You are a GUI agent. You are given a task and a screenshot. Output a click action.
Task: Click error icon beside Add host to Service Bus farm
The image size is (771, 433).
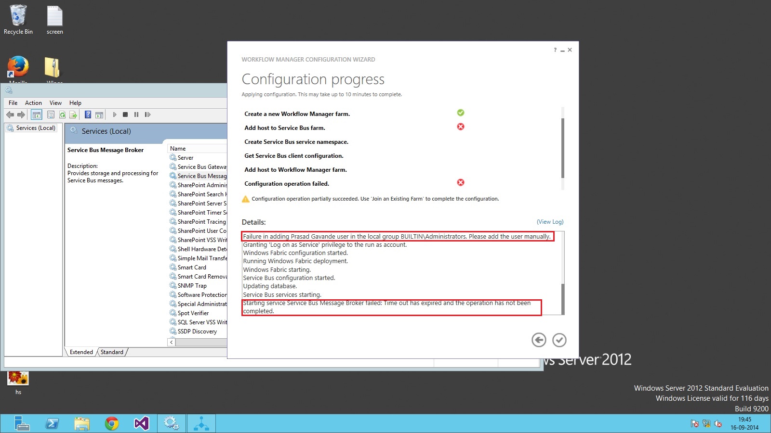461,127
